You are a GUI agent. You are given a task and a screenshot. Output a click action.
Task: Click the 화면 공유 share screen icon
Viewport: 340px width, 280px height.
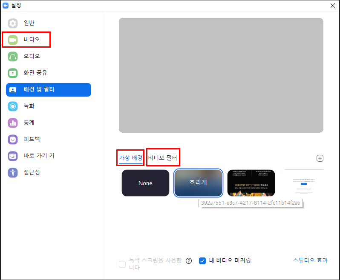(13, 73)
